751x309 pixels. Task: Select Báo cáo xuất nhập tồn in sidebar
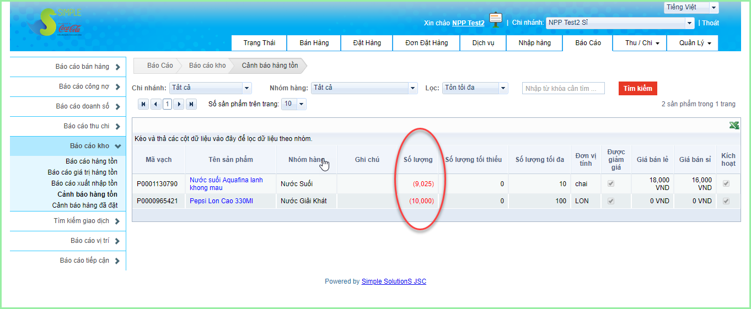(x=84, y=183)
